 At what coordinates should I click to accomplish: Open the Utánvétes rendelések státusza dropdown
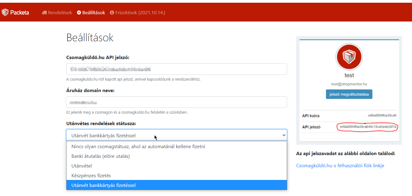(177, 135)
